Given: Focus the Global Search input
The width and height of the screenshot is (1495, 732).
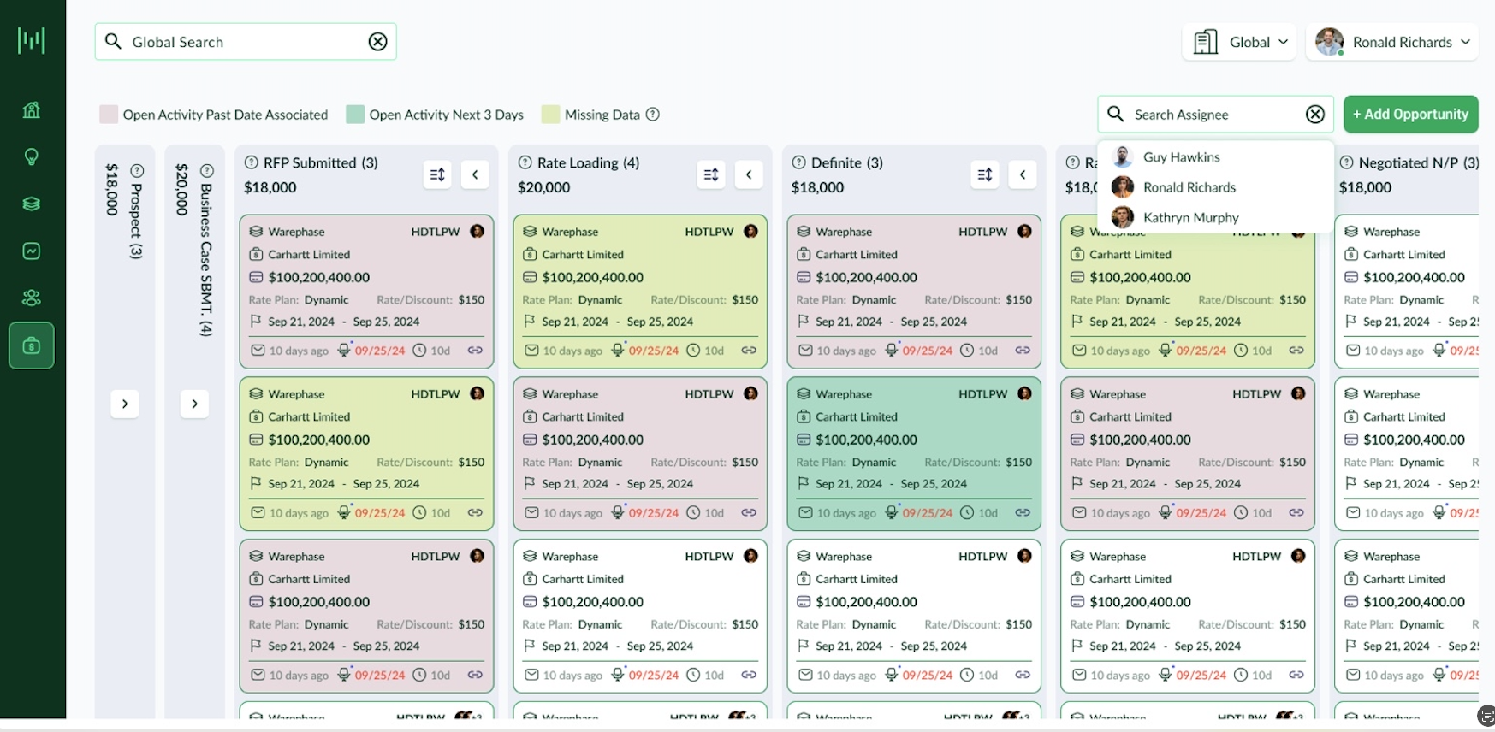Looking at the screenshot, I should coord(246,42).
